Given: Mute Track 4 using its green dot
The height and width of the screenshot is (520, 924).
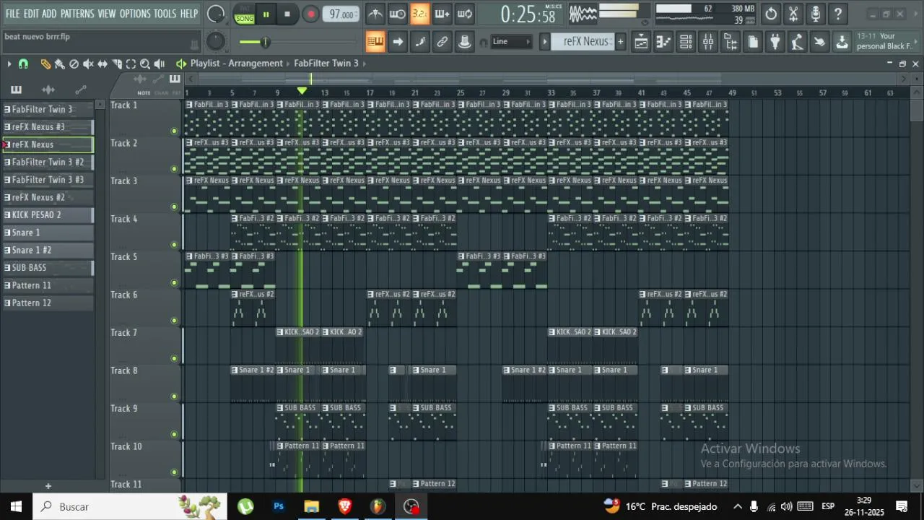Looking at the screenshot, I should point(174,245).
